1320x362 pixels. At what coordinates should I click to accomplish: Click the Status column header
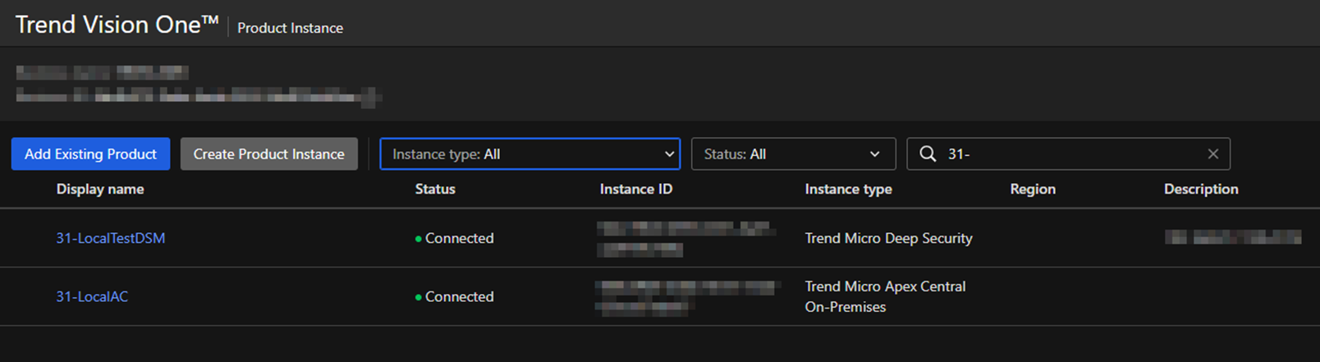[x=435, y=189]
